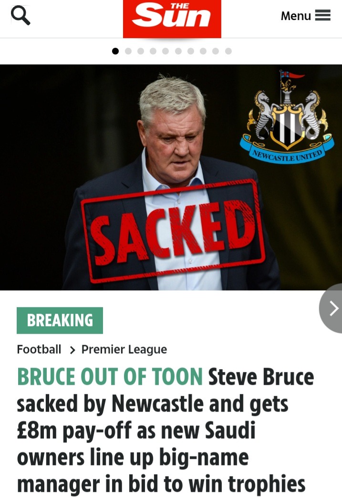This screenshot has height=498, width=342.
Task: Open the Steve Bruce sacked headline article
Action: 165,430
